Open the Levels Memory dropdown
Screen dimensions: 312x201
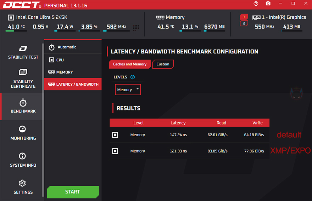pyautogui.click(x=128, y=90)
